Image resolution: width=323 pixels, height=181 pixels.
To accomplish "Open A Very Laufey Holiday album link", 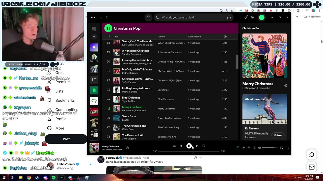I will (x=169, y=118).
